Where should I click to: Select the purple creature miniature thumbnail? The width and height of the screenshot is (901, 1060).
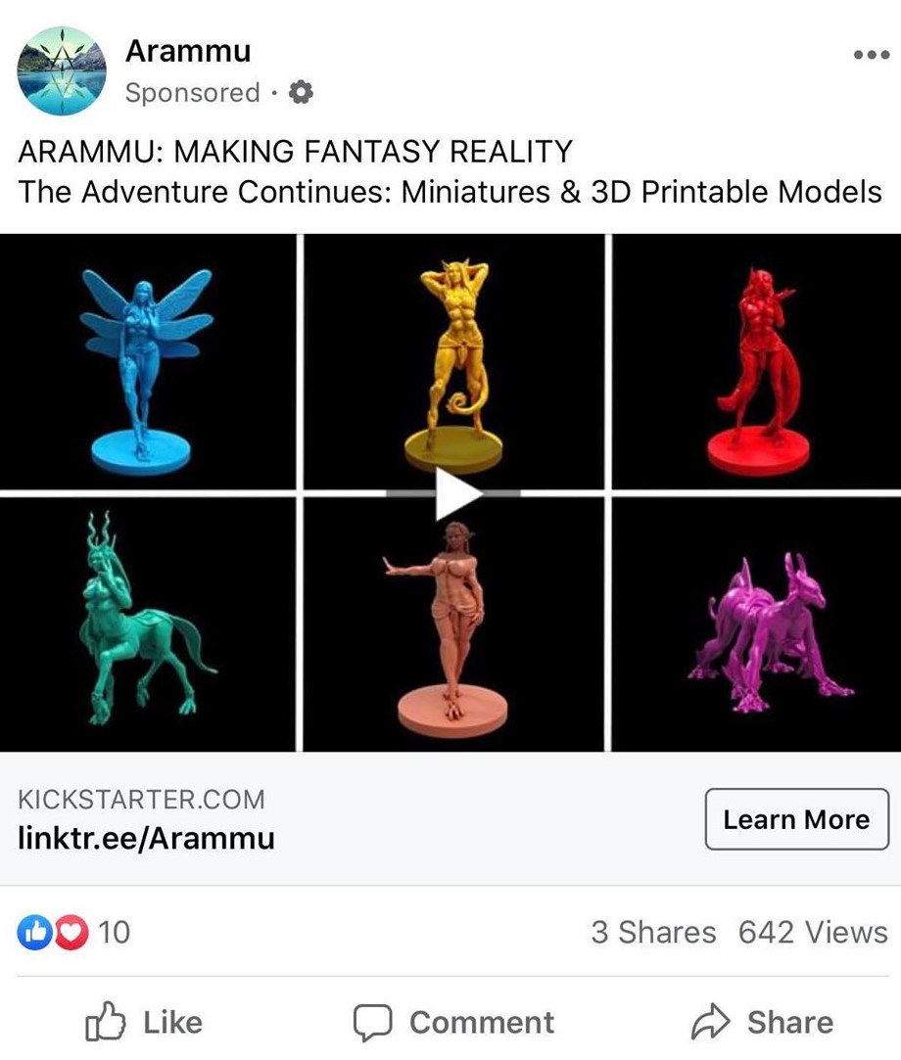(x=756, y=624)
